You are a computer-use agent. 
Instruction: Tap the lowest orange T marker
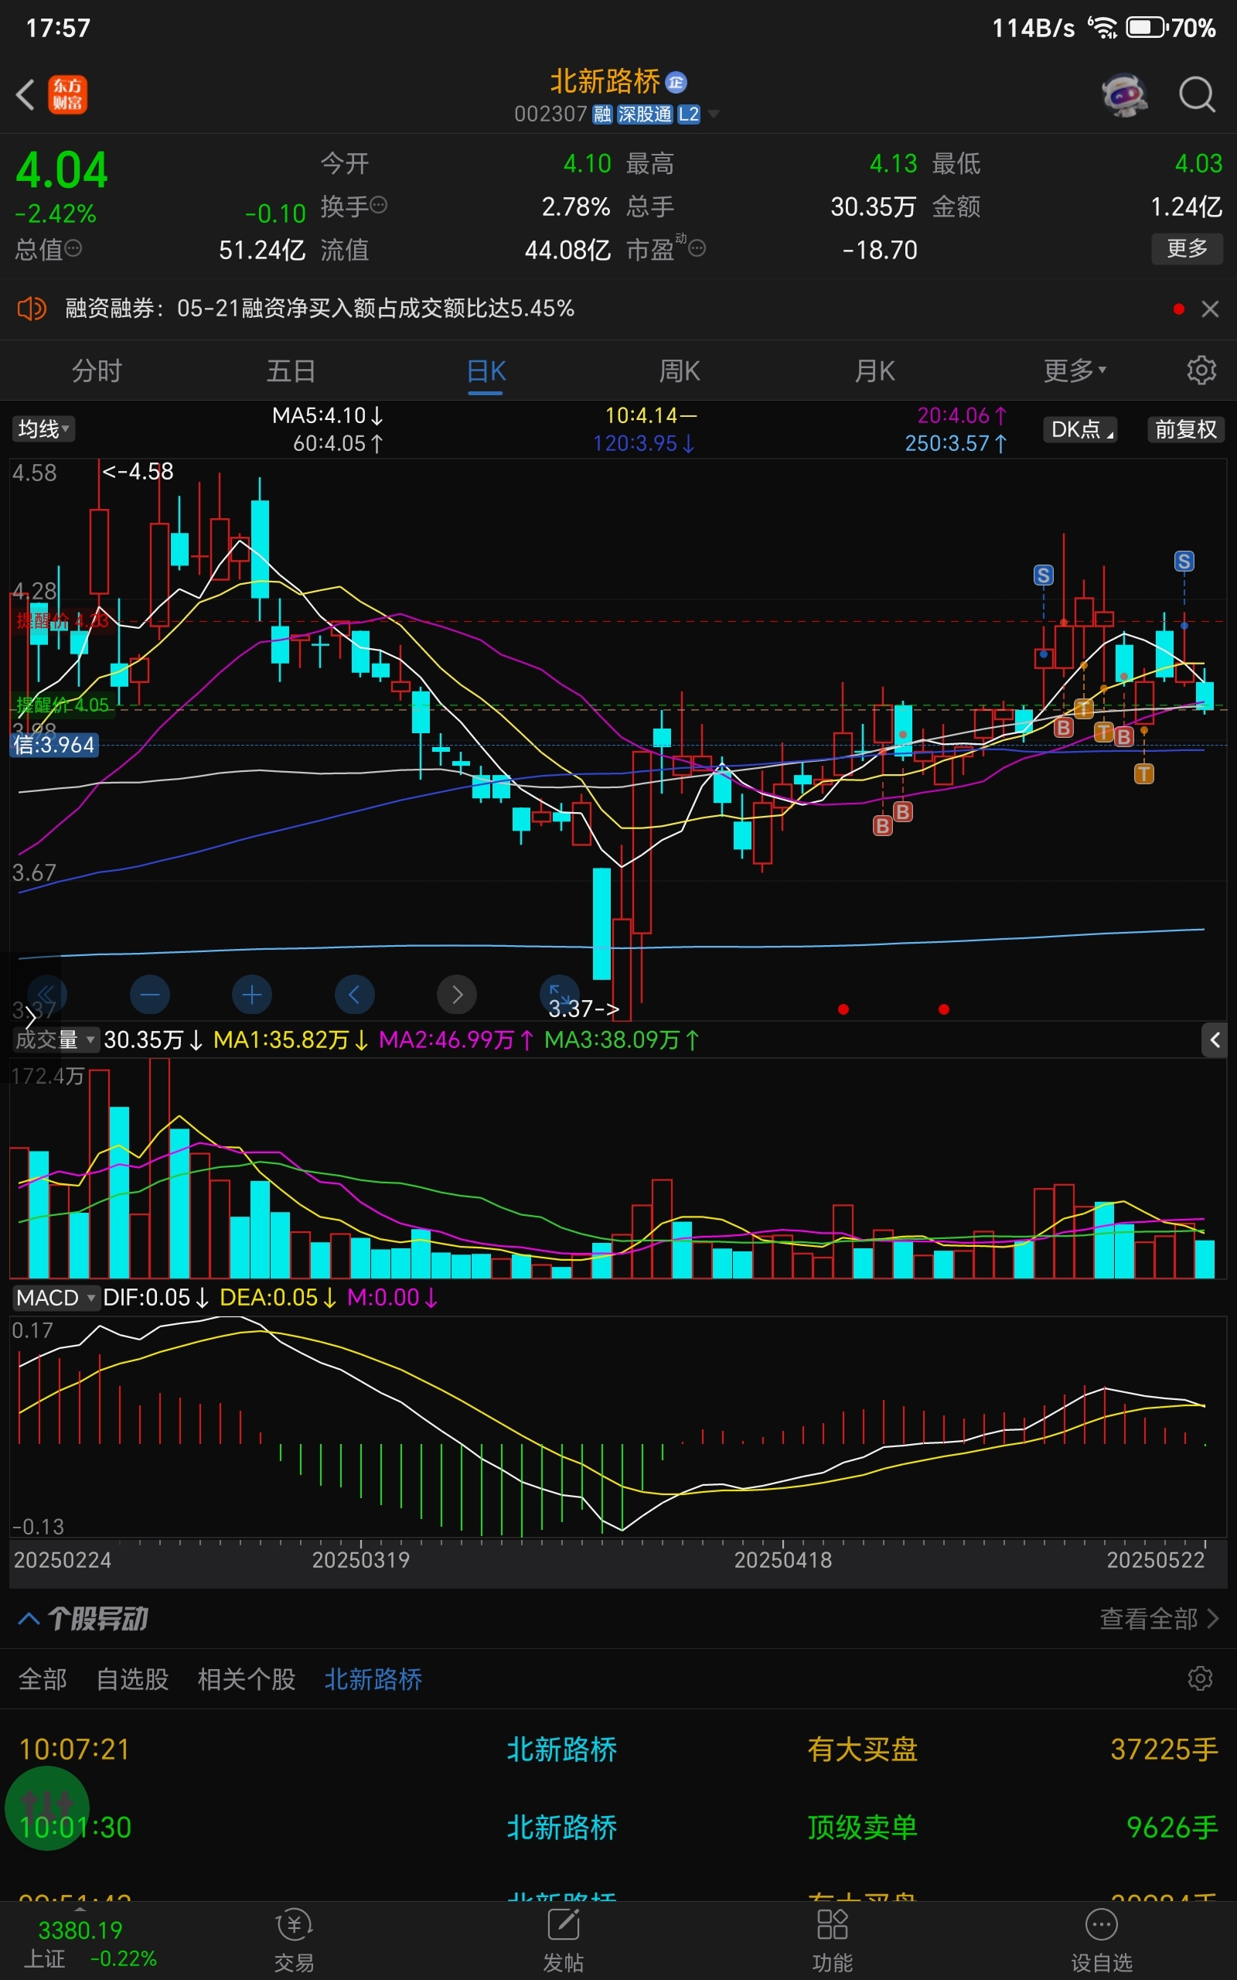1143,773
